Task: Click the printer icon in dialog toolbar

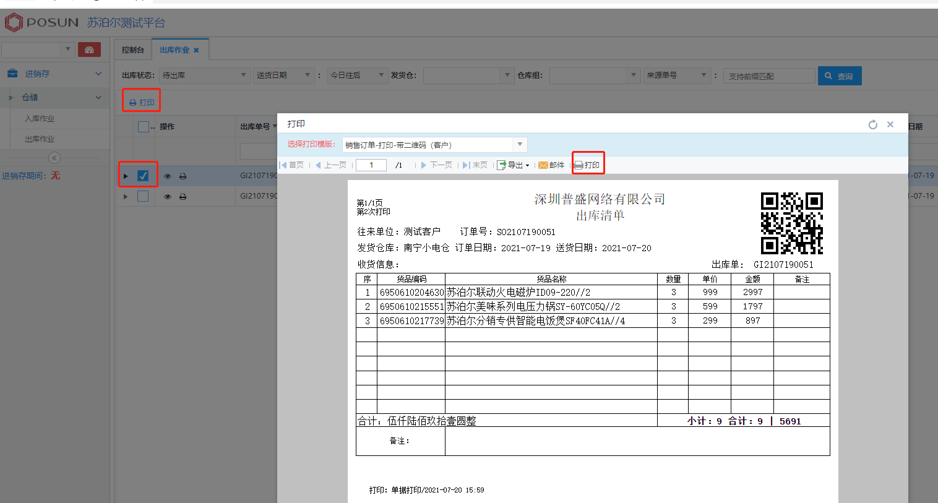Action: (x=579, y=165)
